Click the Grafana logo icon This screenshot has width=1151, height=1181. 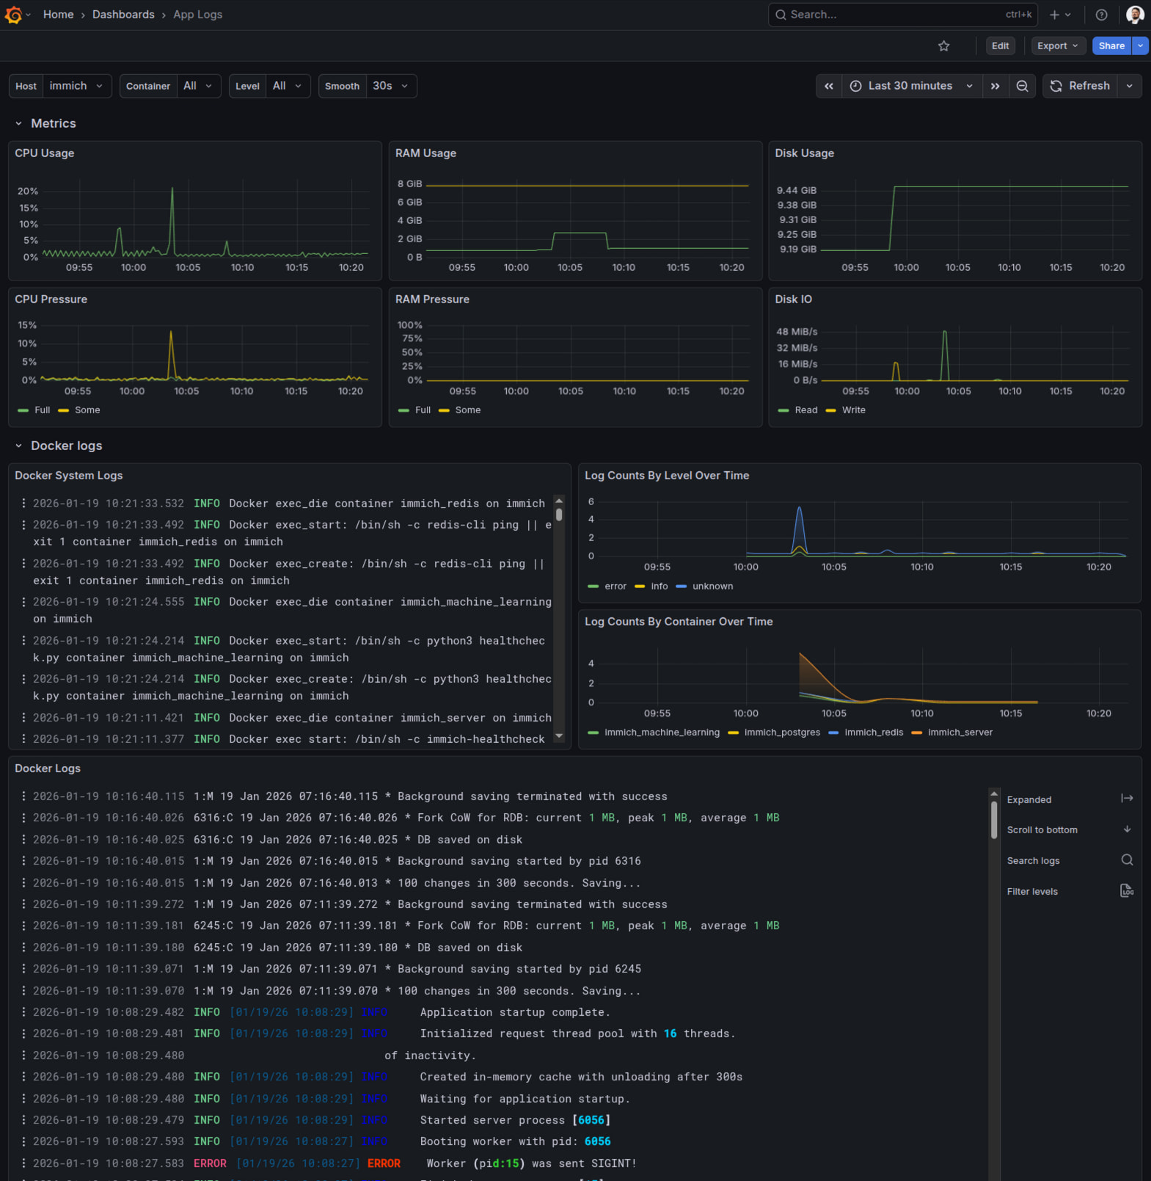[13, 15]
